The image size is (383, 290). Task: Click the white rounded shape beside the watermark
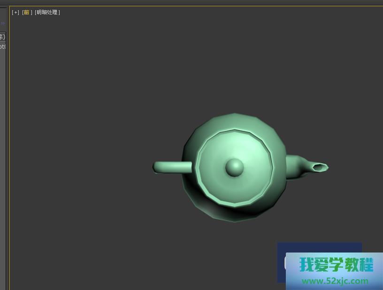pos(285,263)
